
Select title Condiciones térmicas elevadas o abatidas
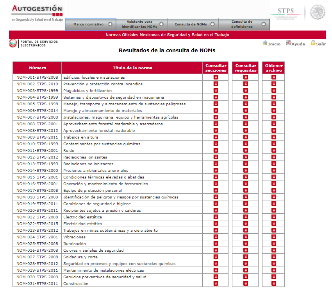[104, 177]
